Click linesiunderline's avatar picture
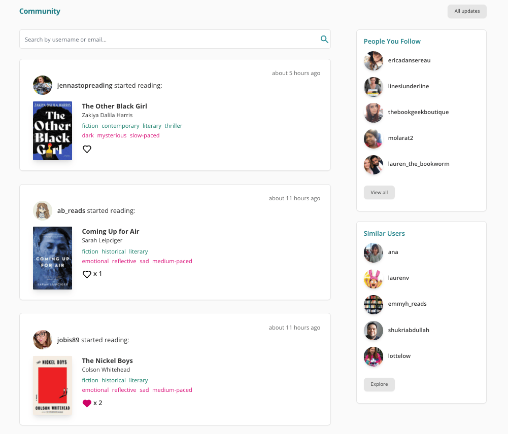Image resolution: width=508 pixels, height=434 pixels. coord(373,86)
